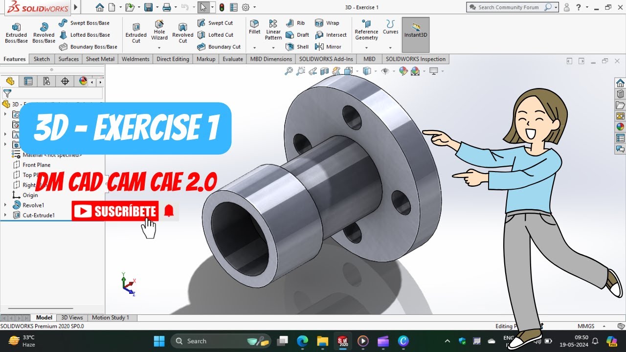The width and height of the screenshot is (626, 352).
Task: Click the taskbar Search box
Action: pyautogui.click(x=222, y=341)
